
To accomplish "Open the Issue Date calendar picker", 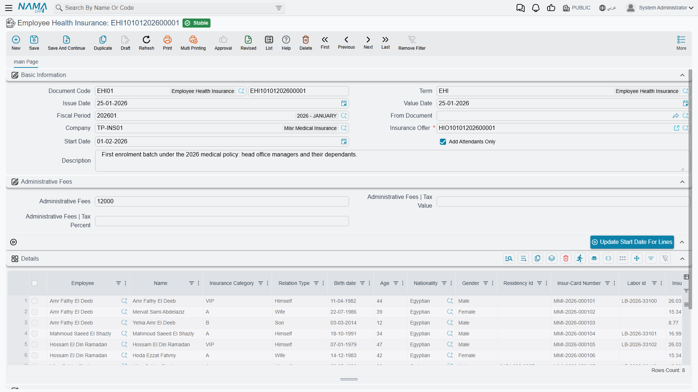I will [x=344, y=103].
